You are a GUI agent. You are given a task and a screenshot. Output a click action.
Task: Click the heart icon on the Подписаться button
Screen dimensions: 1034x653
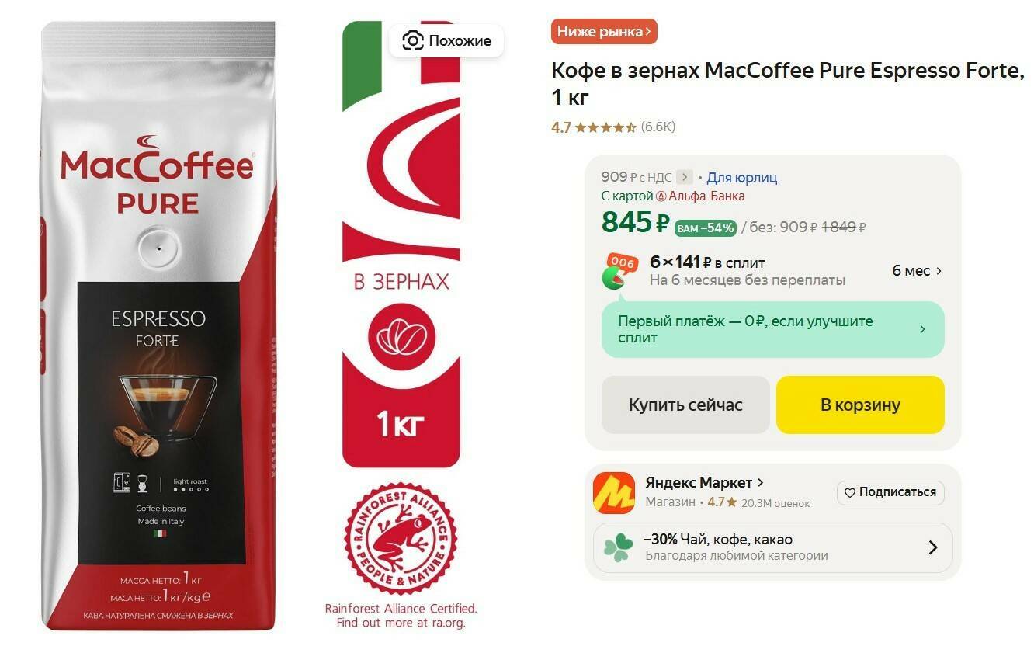[849, 492]
